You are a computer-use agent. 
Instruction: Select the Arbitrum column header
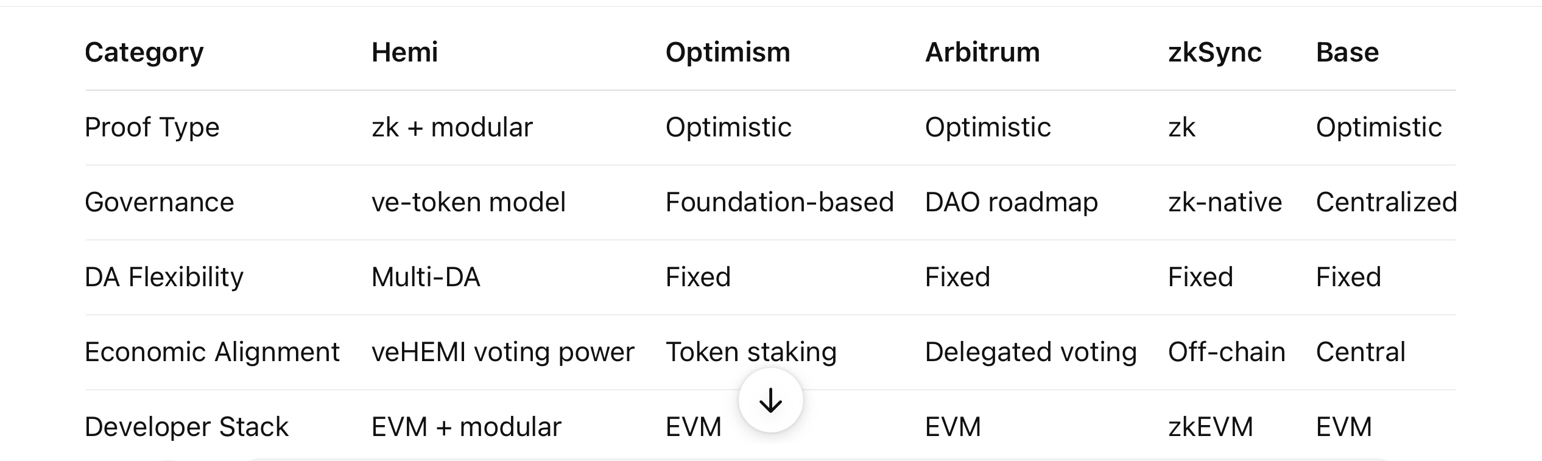(982, 52)
